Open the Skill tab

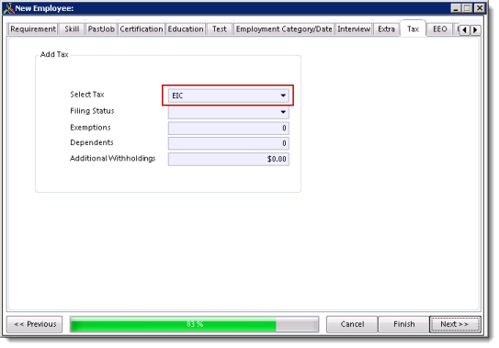point(72,29)
